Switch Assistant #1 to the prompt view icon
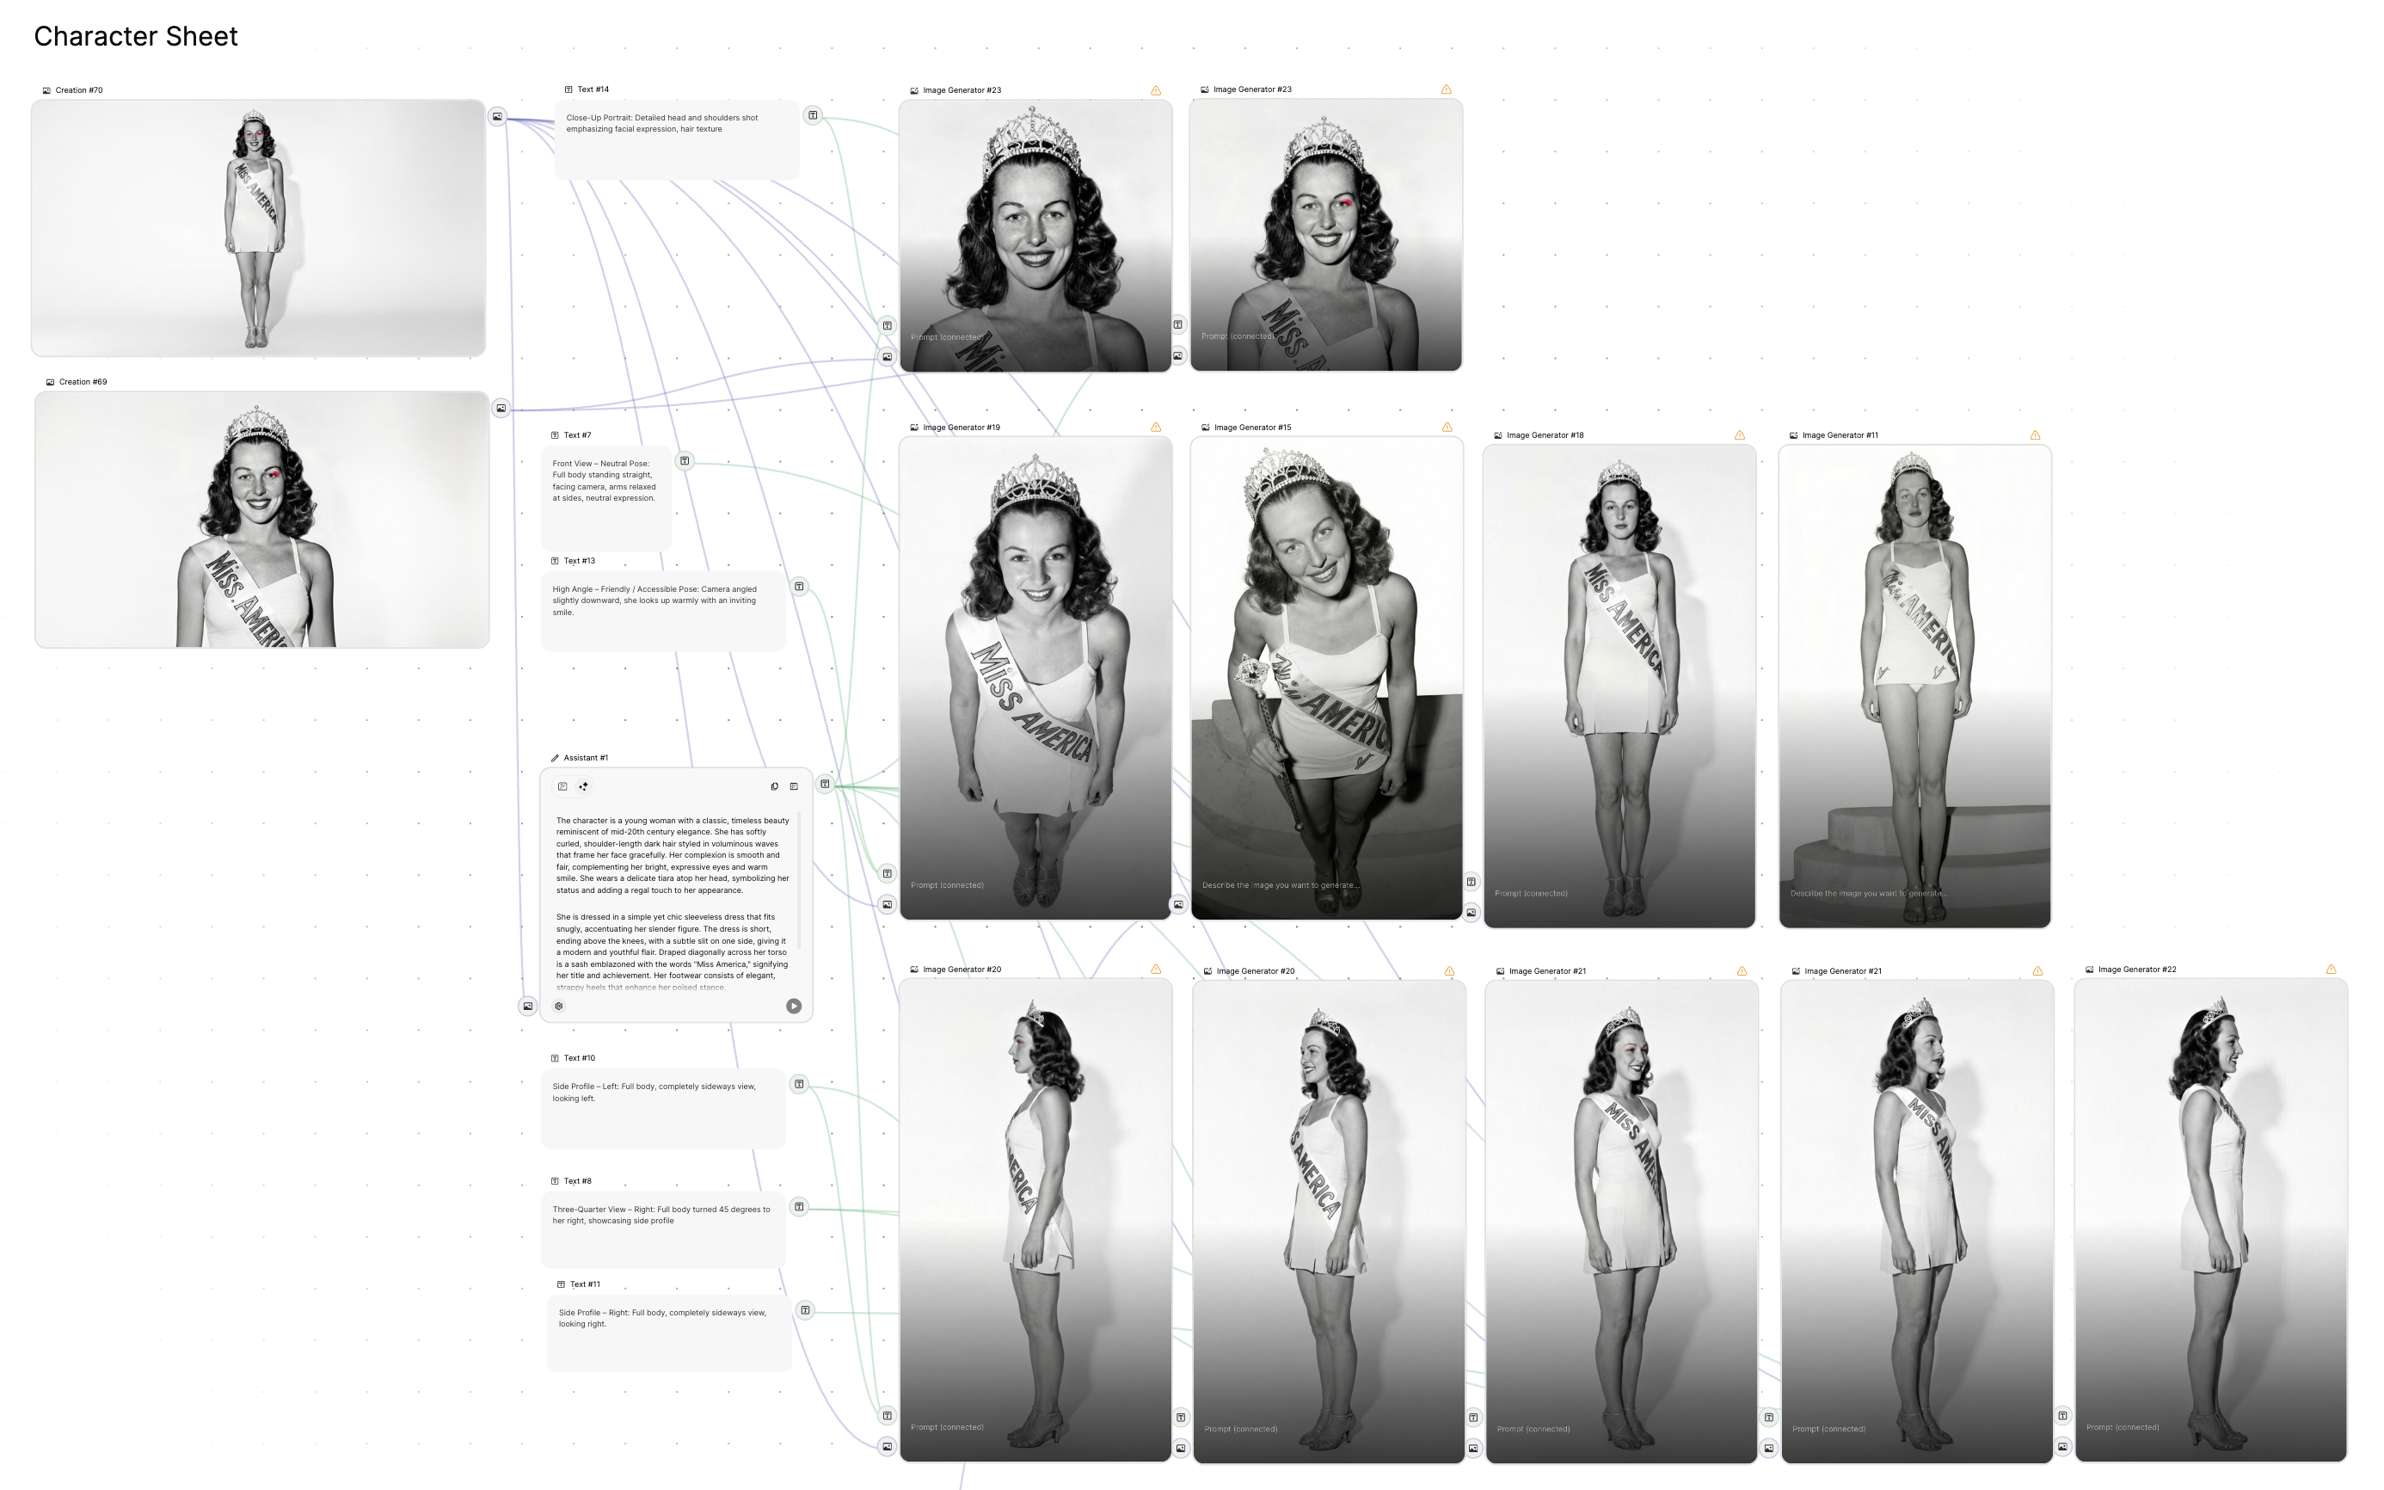2384x1490 pixels. click(562, 786)
